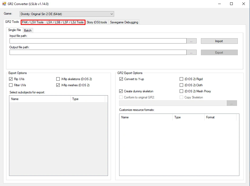The height and width of the screenshot is (186, 250).
Task: Switch to the PAK / LSV Tools tab
Action: point(32,22)
